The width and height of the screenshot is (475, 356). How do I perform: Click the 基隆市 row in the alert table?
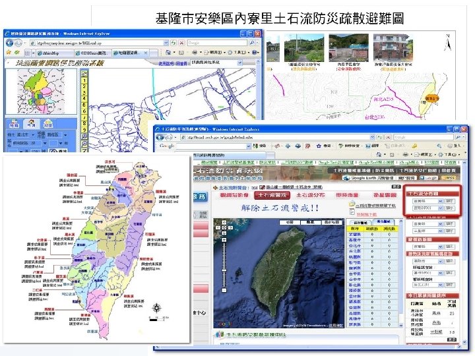tap(374, 240)
